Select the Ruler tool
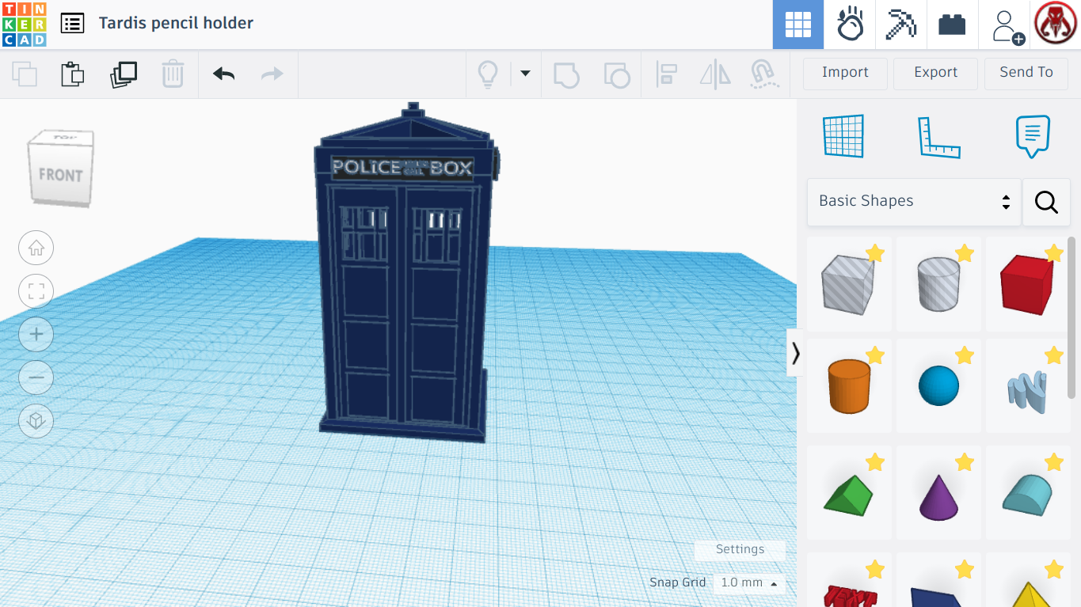Image resolution: width=1081 pixels, height=607 pixels. [x=938, y=137]
